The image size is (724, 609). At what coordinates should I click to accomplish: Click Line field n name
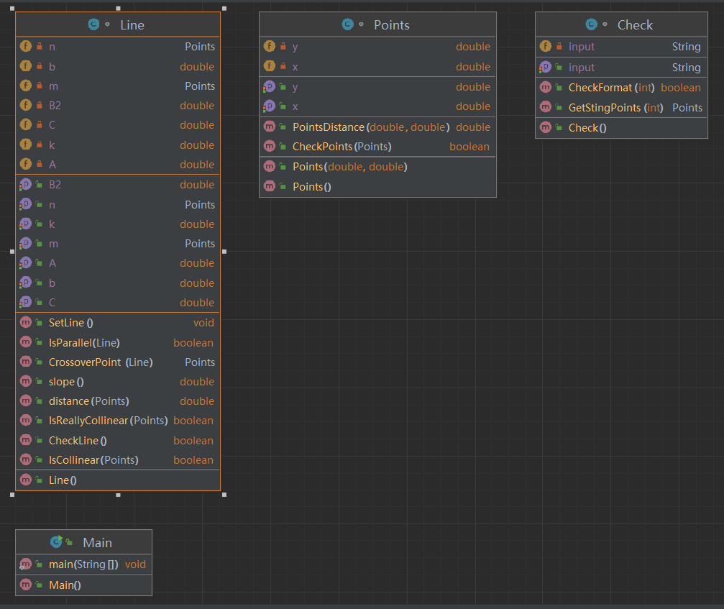52,47
